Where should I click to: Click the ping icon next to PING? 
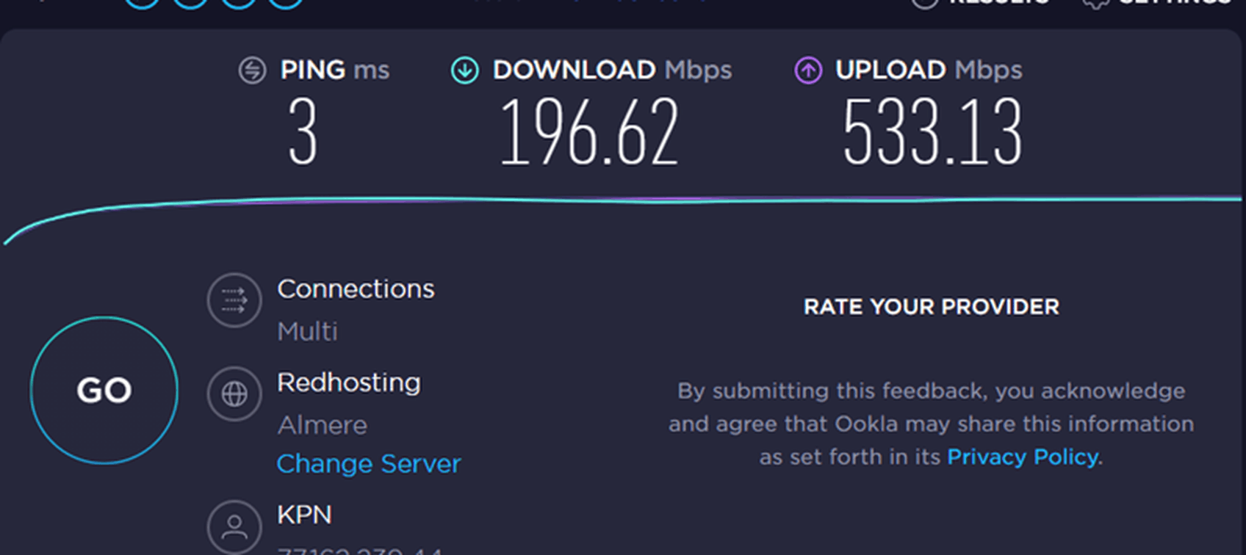click(x=252, y=70)
